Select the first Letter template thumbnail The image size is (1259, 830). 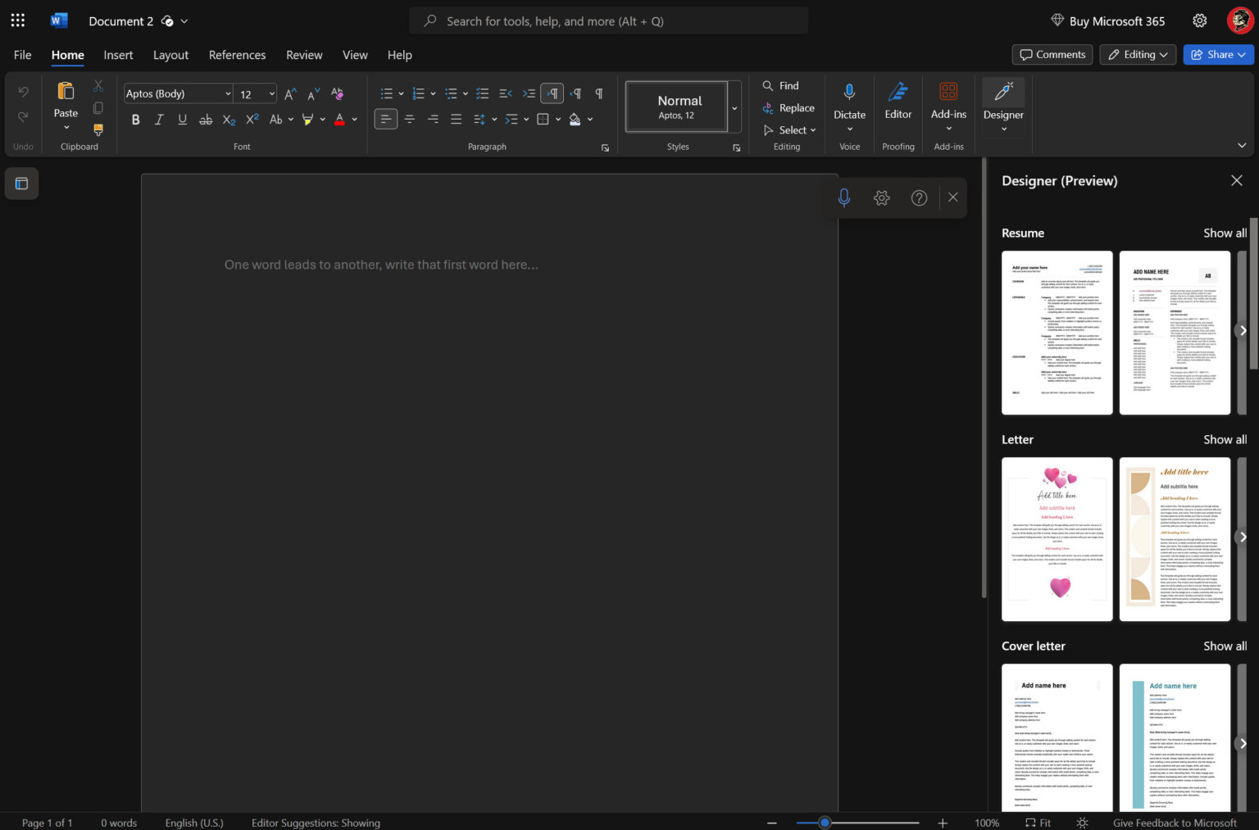click(x=1057, y=538)
